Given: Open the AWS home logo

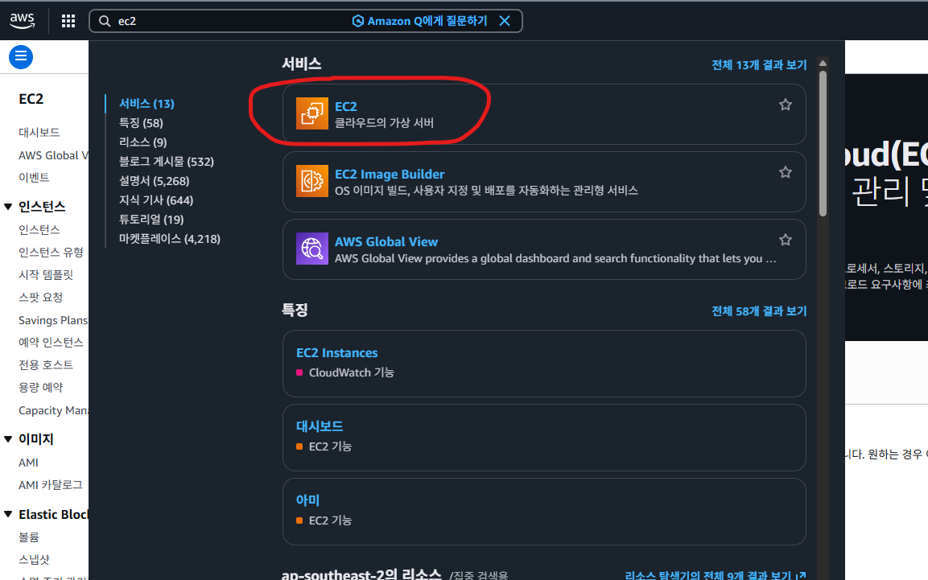Looking at the screenshot, I should 23,21.
